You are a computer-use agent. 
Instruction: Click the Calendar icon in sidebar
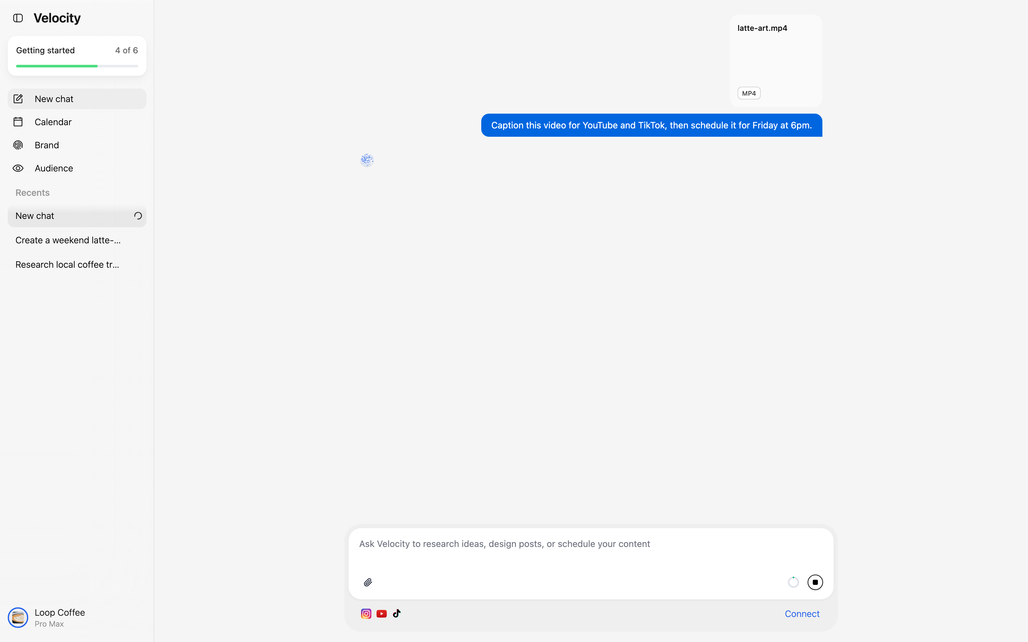pyautogui.click(x=18, y=122)
